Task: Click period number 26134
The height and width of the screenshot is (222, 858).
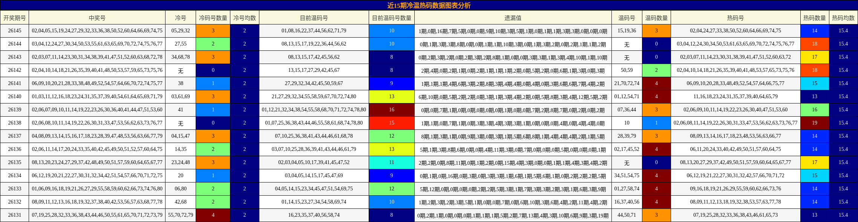Action: [15, 176]
